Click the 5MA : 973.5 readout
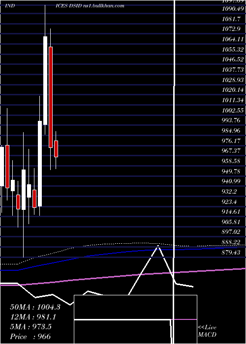The width and height of the screenshot is (246, 344). 31,327
